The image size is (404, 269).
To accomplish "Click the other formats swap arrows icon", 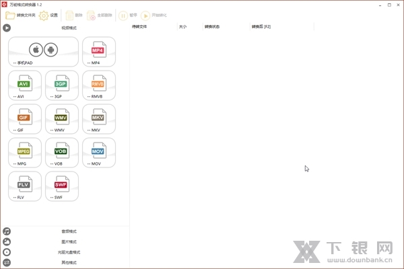I will (7, 262).
